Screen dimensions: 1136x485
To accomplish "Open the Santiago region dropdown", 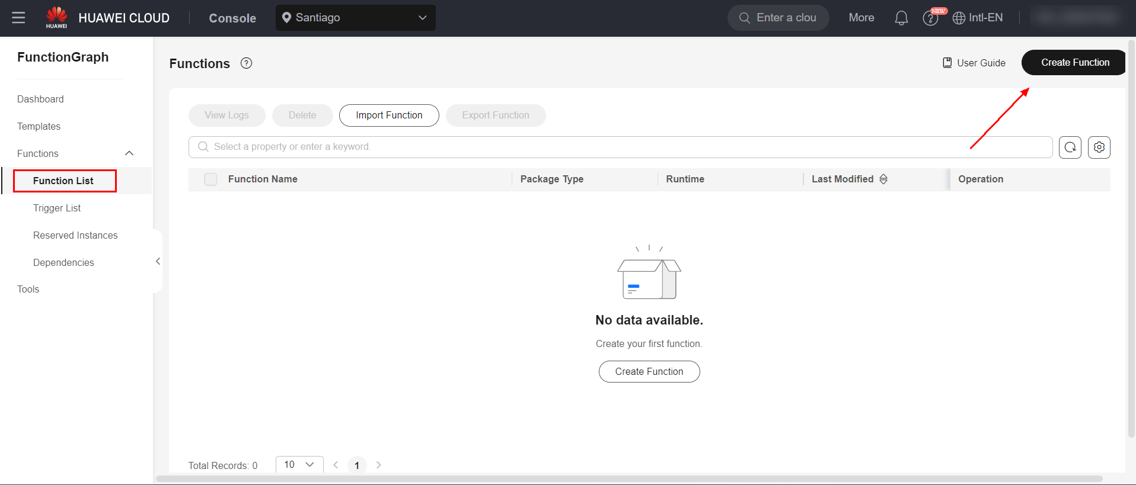I will [355, 18].
